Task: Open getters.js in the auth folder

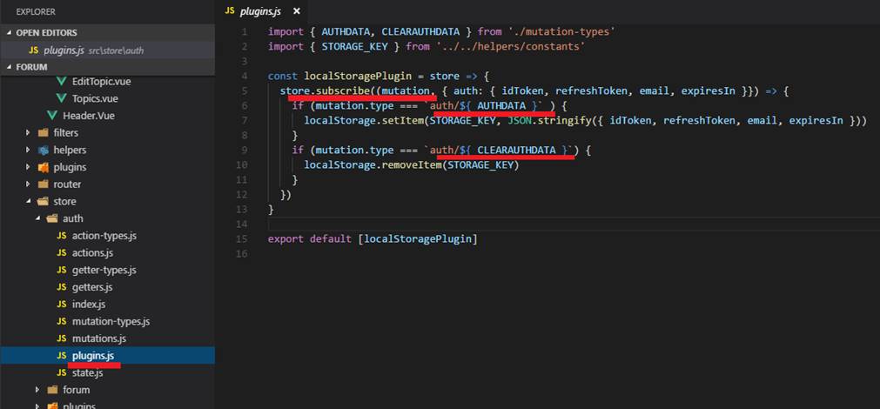Action: point(92,287)
